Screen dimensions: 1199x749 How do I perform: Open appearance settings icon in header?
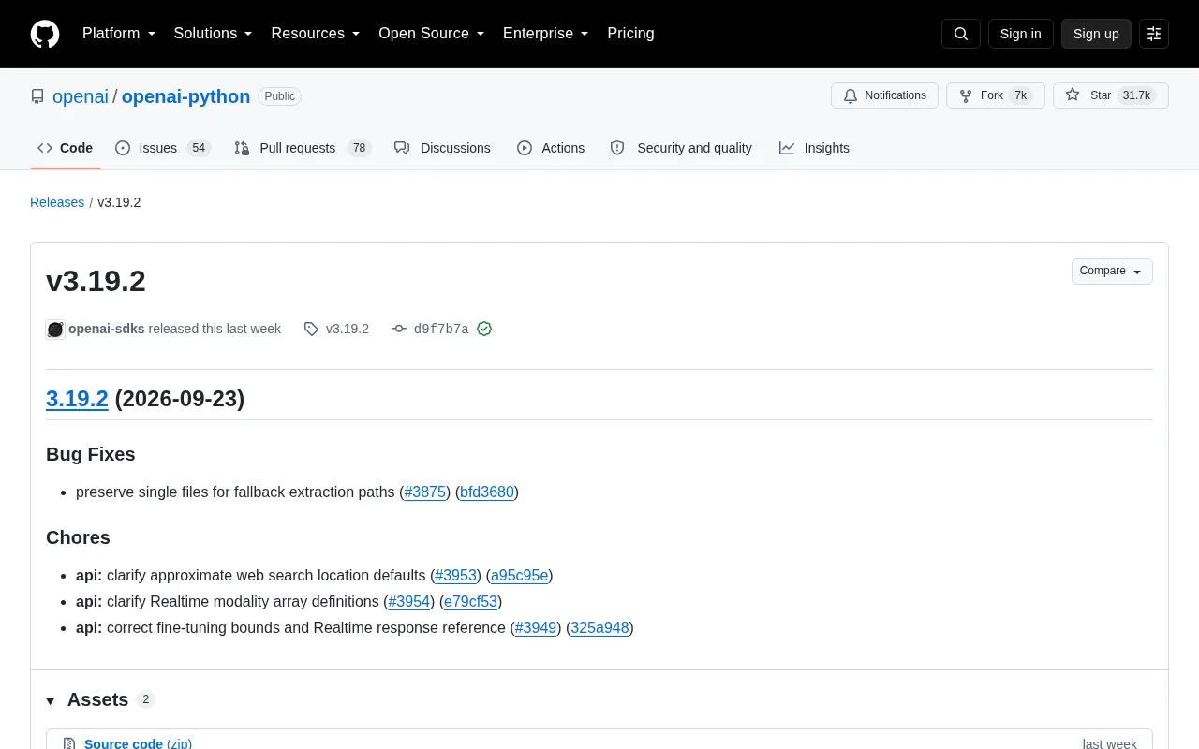1154,34
